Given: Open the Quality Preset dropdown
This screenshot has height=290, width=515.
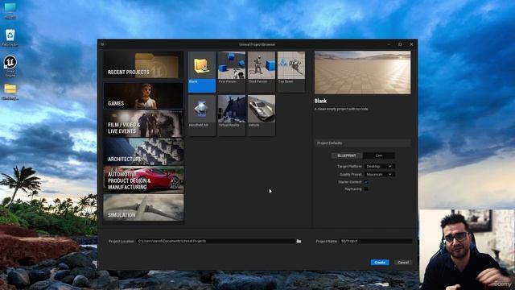Looking at the screenshot, I should [379, 174].
